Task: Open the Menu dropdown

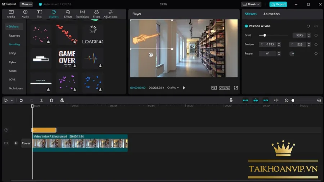Action: pos(26,4)
